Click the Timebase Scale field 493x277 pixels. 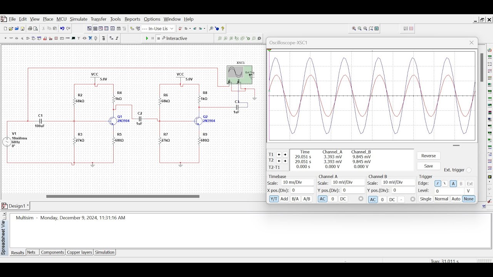pos(297,182)
